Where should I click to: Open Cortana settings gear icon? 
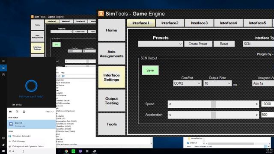[3, 138]
